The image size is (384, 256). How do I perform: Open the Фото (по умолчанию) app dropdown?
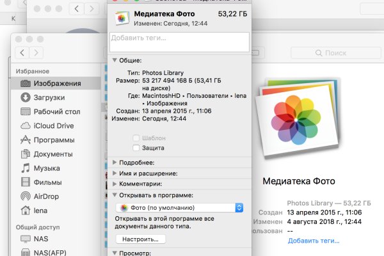(x=179, y=208)
